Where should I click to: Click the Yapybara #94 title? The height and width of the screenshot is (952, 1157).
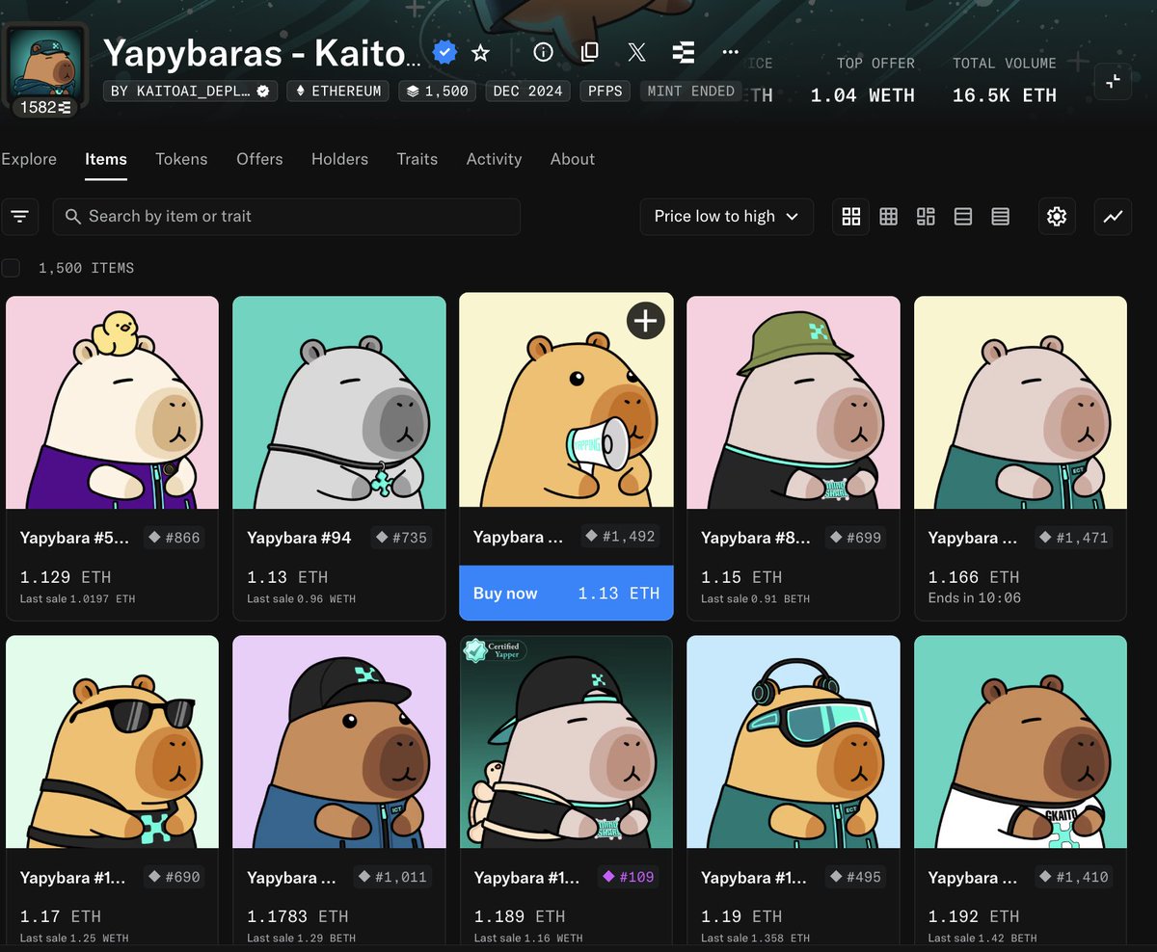click(299, 538)
